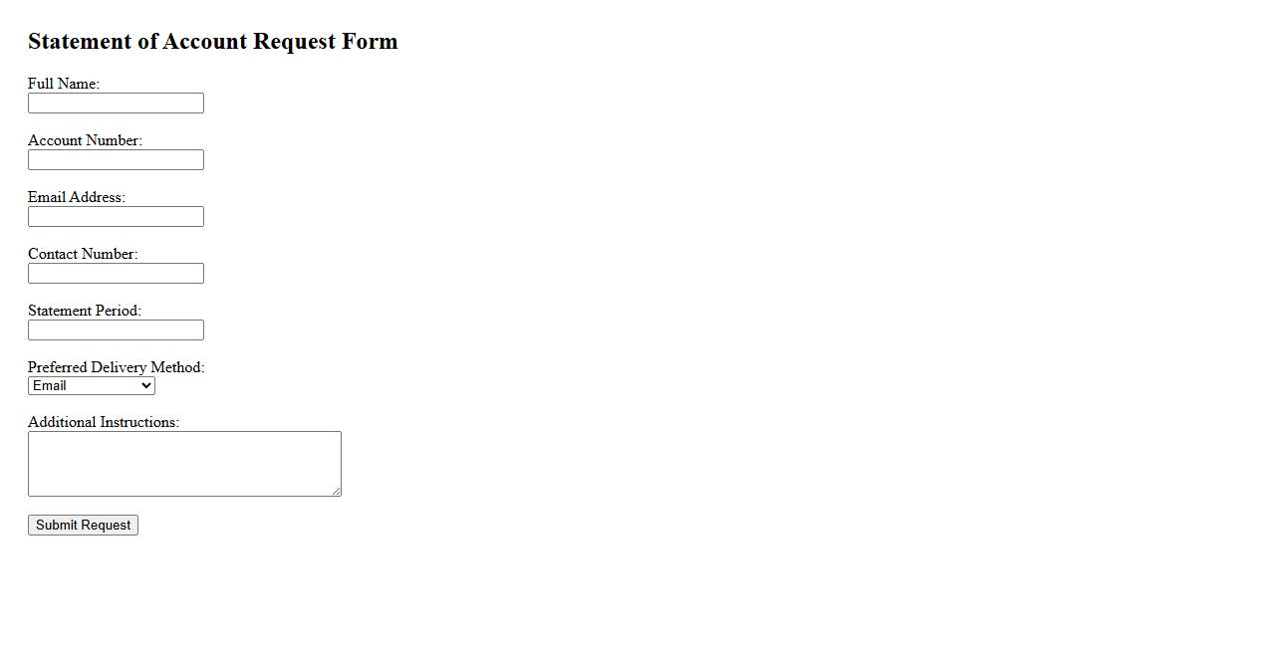Viewport: 1273px width, 647px height.
Task: Click the 'Statement Period:' label
Action: click(x=85, y=311)
